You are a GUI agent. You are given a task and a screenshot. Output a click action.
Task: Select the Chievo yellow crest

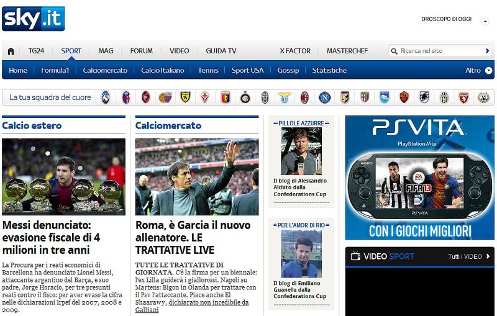pyautogui.click(x=185, y=97)
